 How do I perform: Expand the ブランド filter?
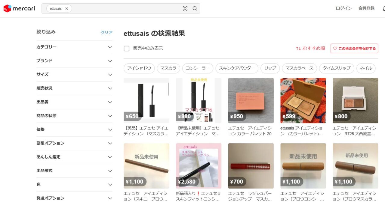point(74,61)
